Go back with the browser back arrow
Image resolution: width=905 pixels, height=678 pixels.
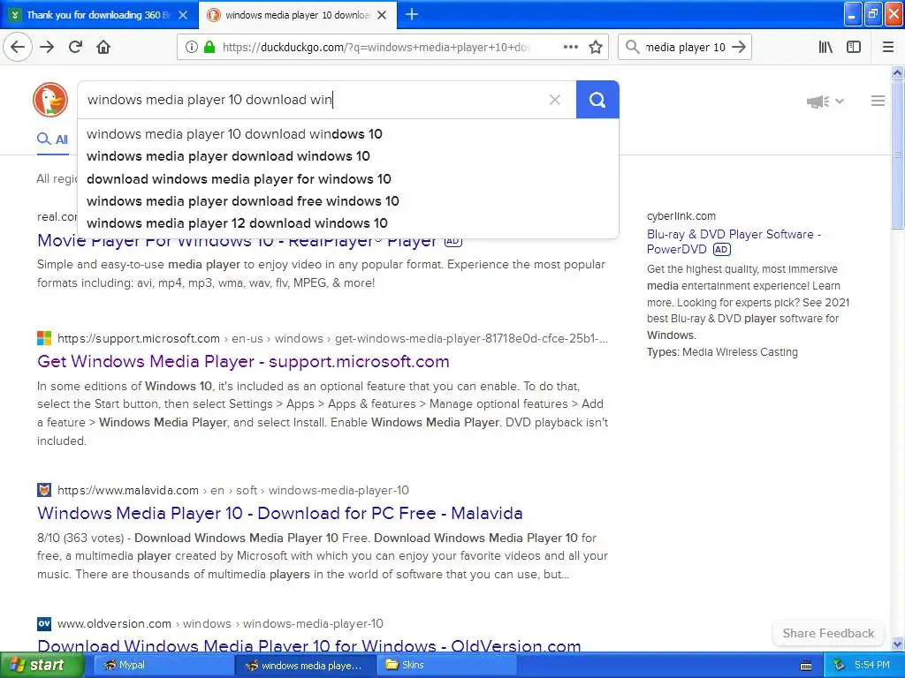coord(18,47)
